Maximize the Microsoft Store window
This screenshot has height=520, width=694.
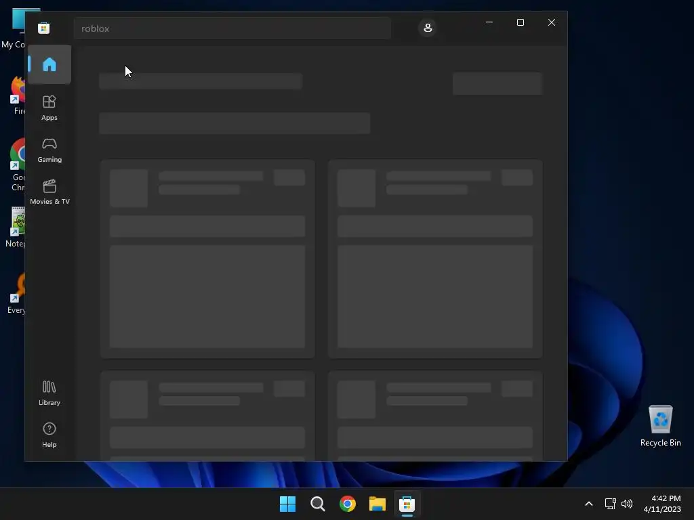[x=520, y=22]
